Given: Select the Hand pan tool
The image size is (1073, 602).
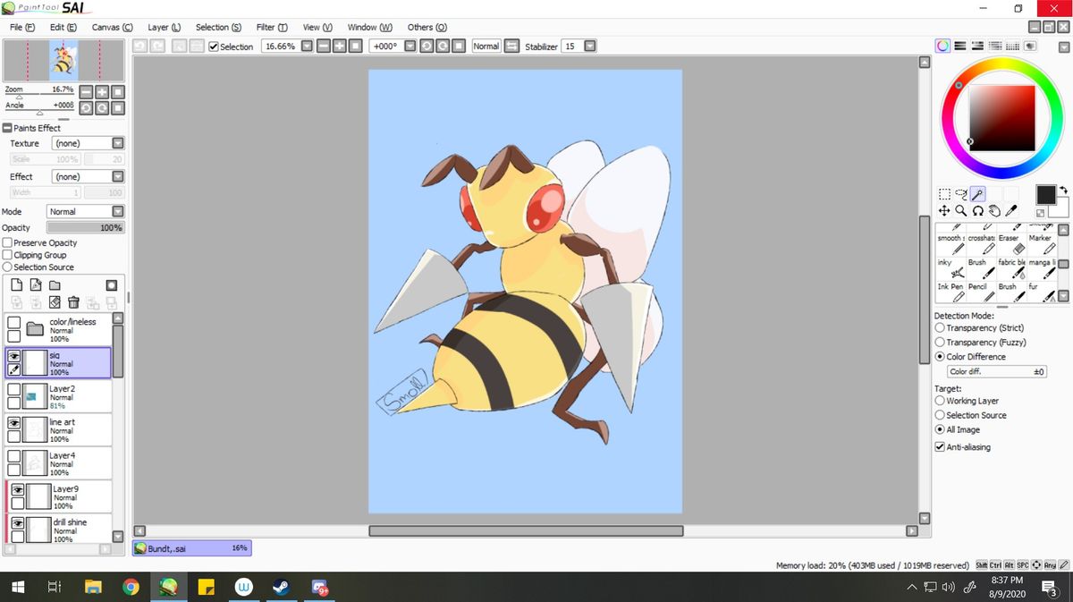Looking at the screenshot, I should pyautogui.click(x=994, y=211).
